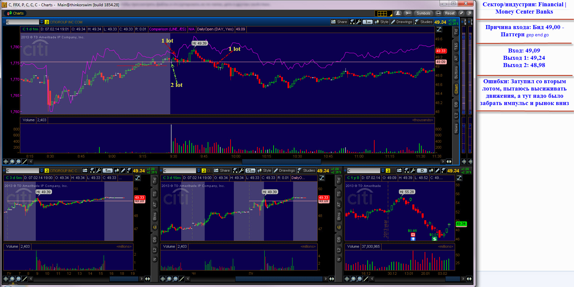Select the 5m timeframe button
The height and width of the screenshot is (287, 574).
(x=108, y=171)
